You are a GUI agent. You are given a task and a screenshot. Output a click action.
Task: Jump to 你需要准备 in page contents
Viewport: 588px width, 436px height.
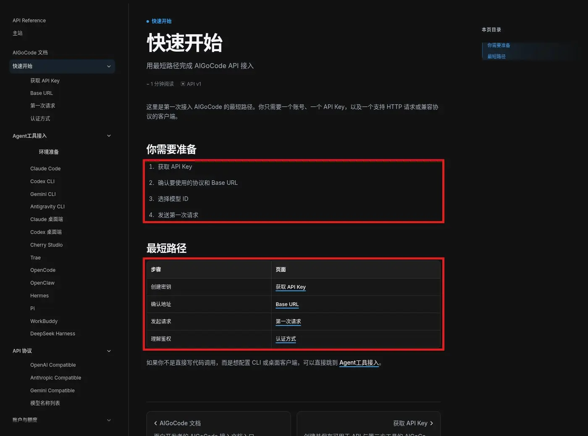(x=499, y=45)
